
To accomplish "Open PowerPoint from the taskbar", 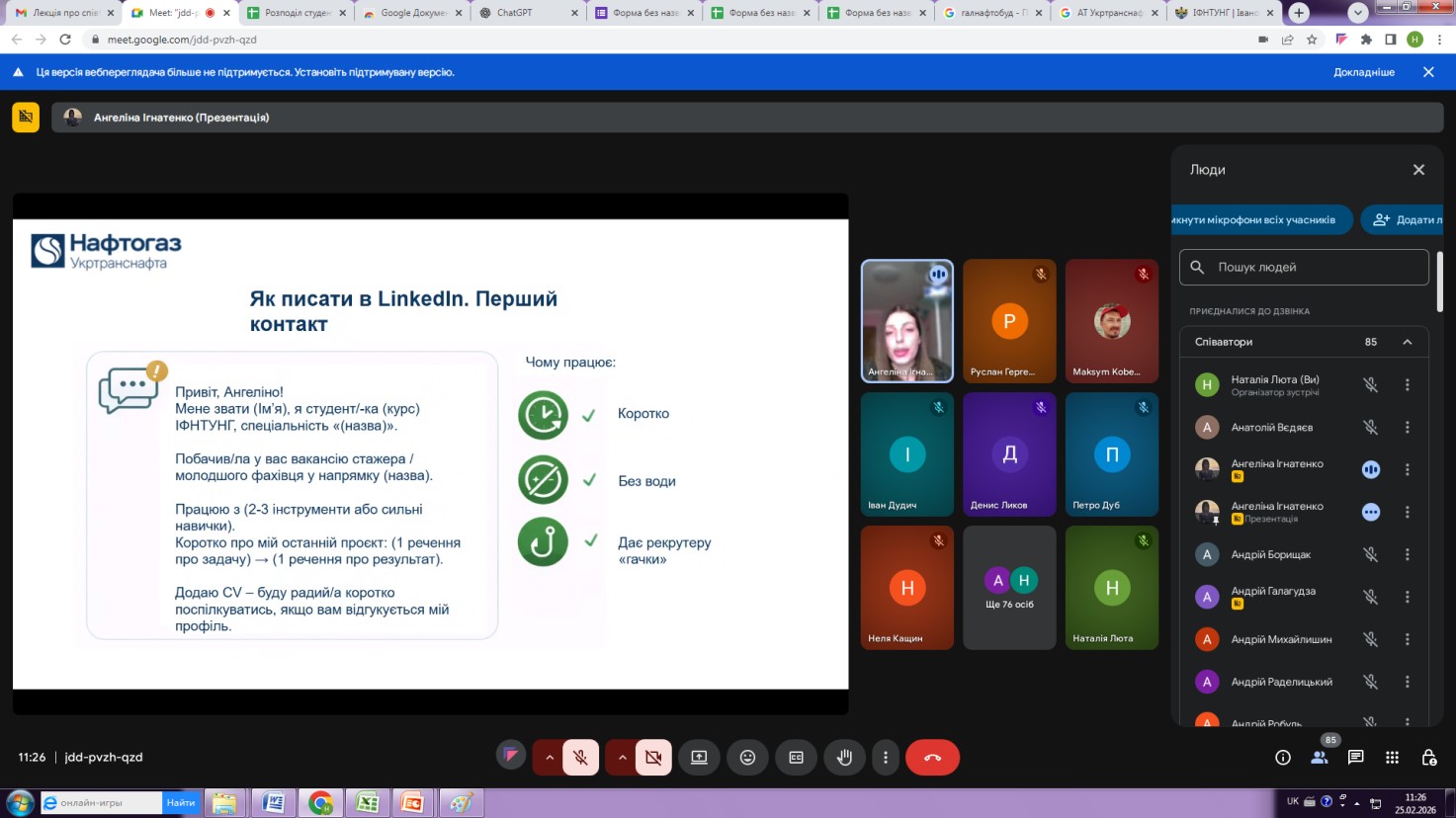I will coord(413,803).
